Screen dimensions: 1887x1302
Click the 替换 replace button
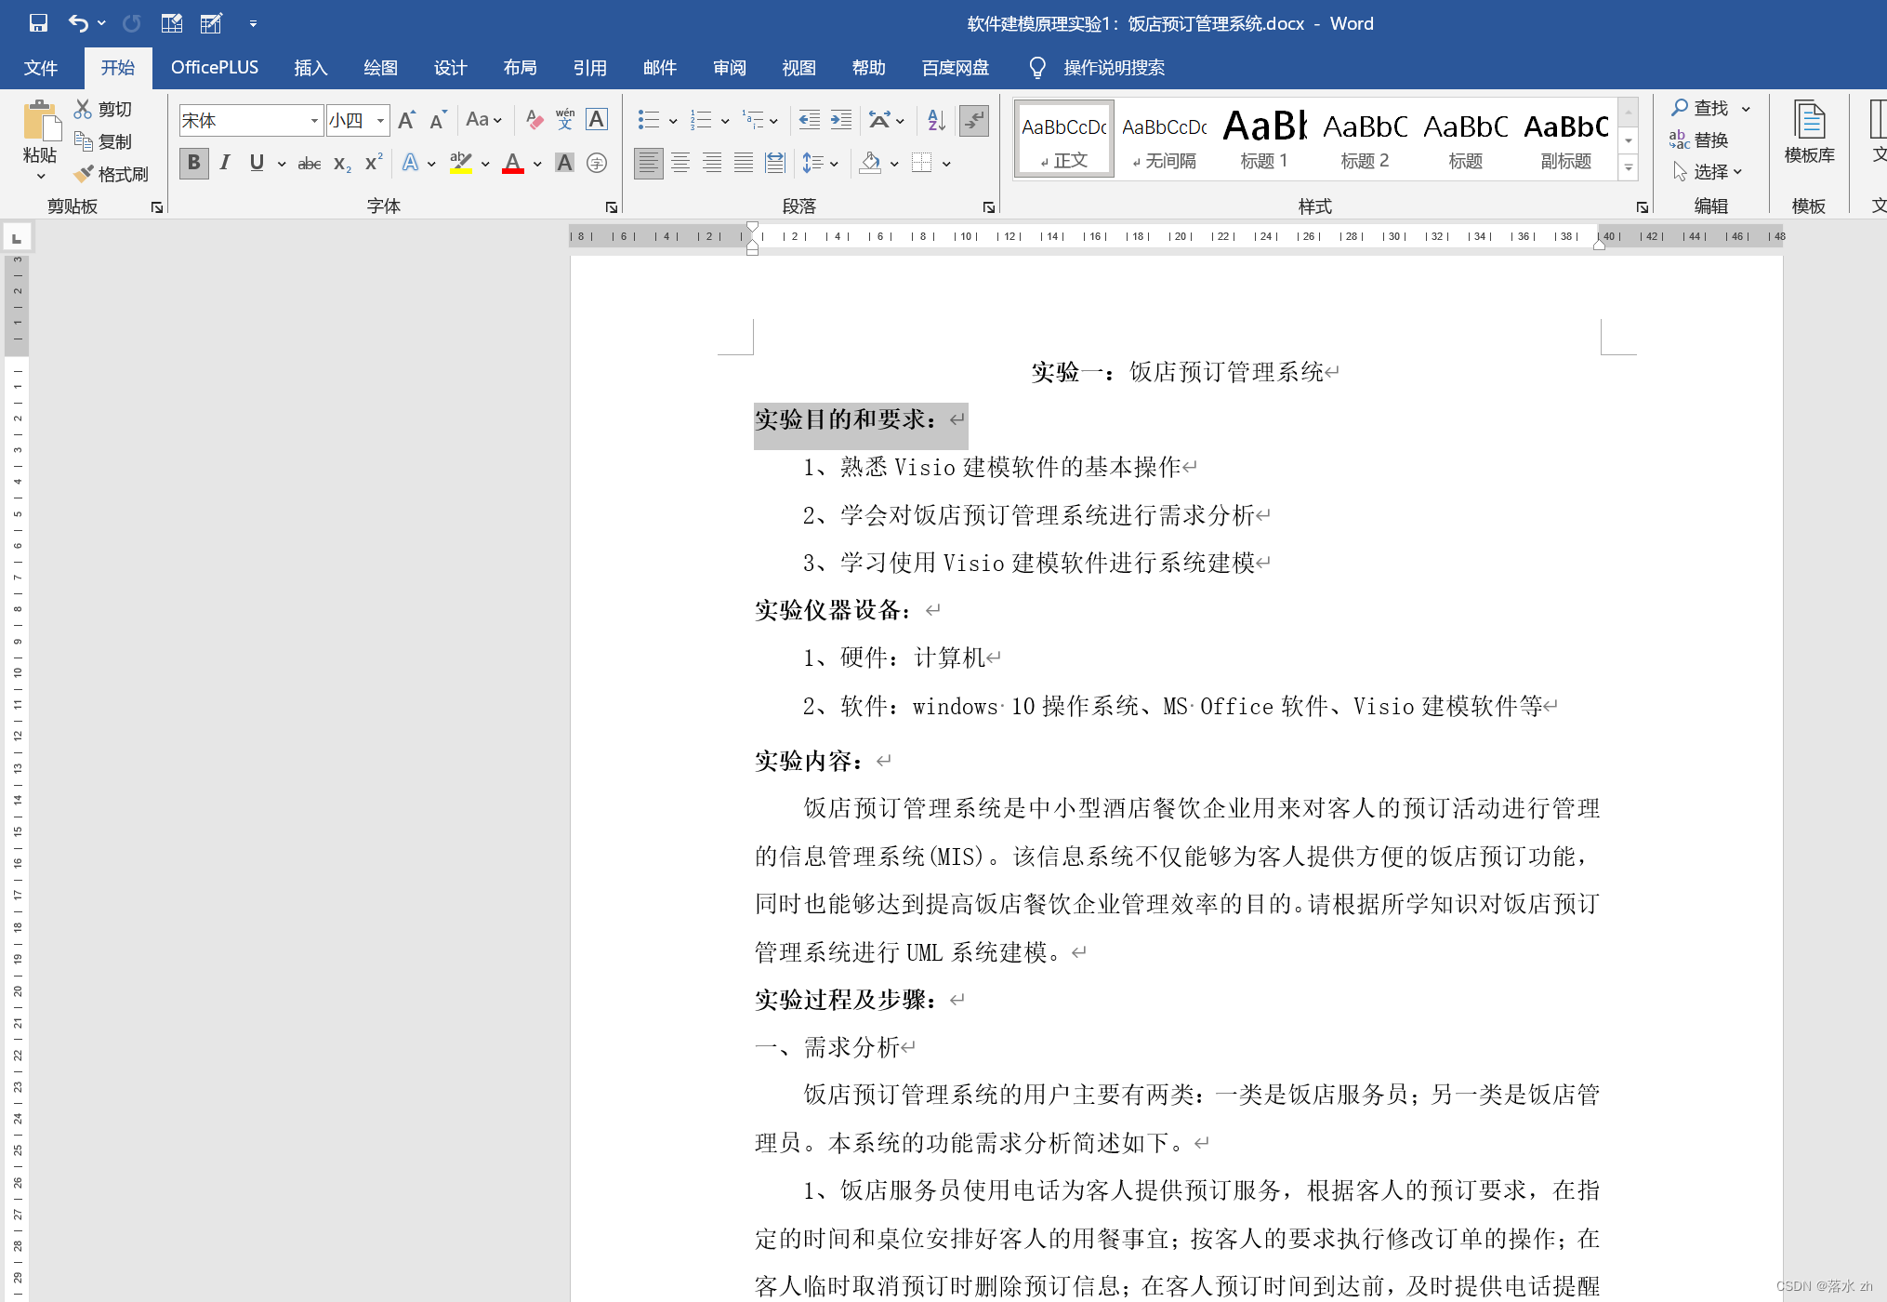click(x=1699, y=140)
